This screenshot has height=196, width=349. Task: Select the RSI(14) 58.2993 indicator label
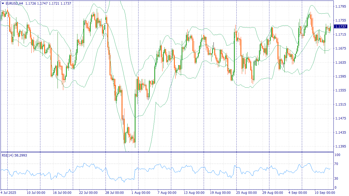14,155
